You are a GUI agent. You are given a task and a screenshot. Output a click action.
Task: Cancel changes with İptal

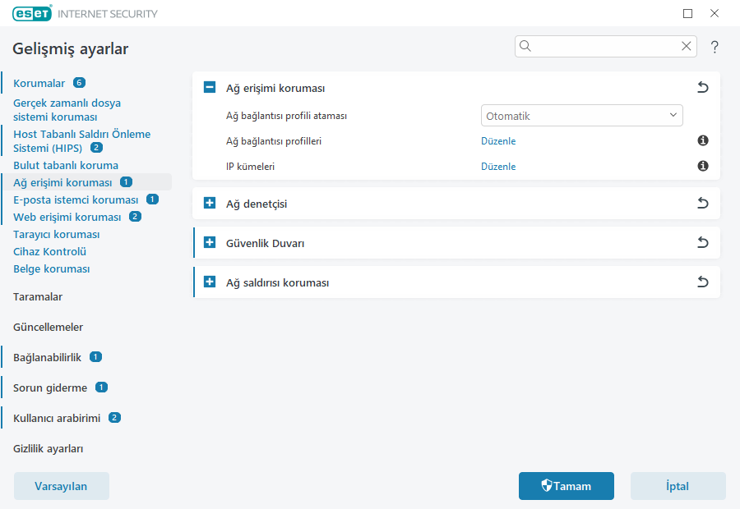point(678,486)
